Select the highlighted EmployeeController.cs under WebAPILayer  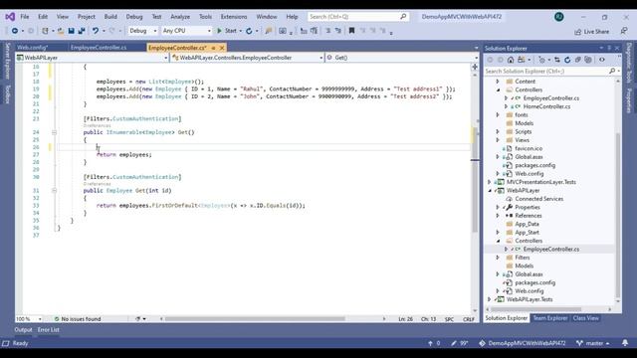tap(550, 250)
